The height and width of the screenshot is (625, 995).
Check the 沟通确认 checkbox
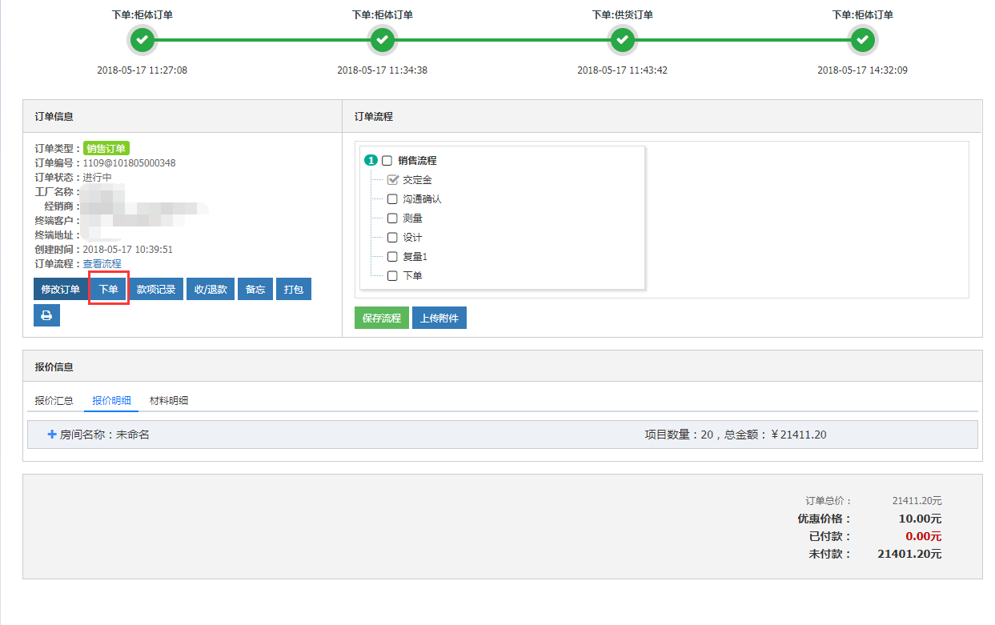[392, 199]
